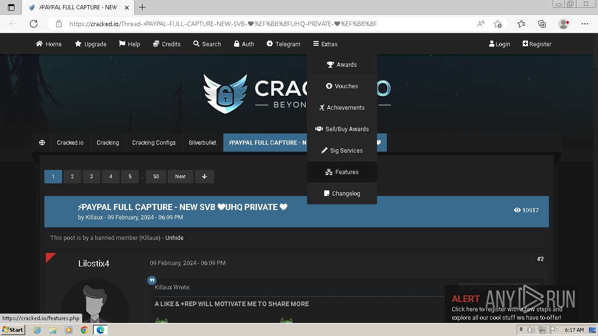Open the Help navigation item
The width and height of the screenshot is (598, 336).
click(129, 44)
